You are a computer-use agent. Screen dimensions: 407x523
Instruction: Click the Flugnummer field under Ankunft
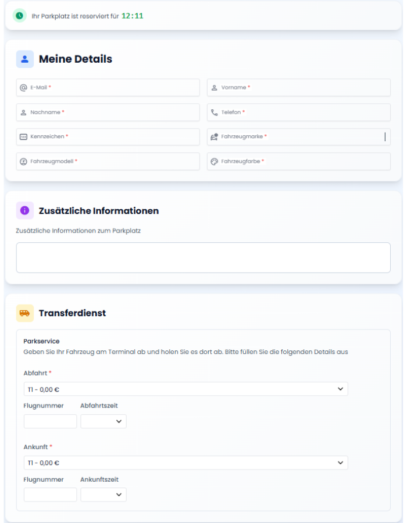tap(50, 495)
